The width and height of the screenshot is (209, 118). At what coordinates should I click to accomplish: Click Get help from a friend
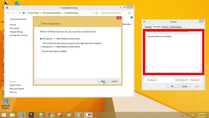tap(19, 35)
